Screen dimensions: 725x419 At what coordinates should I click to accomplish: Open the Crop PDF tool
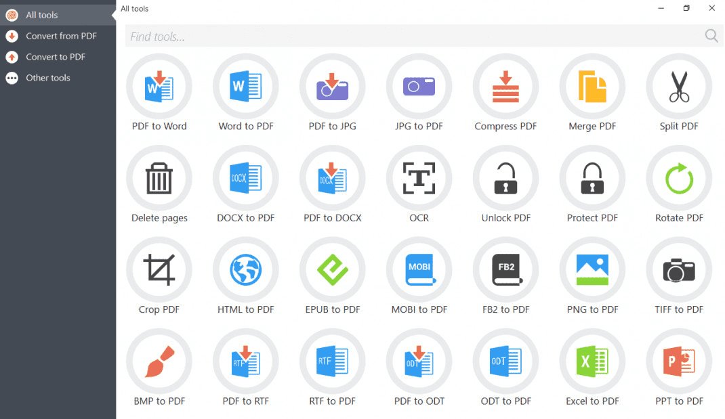[x=159, y=270]
